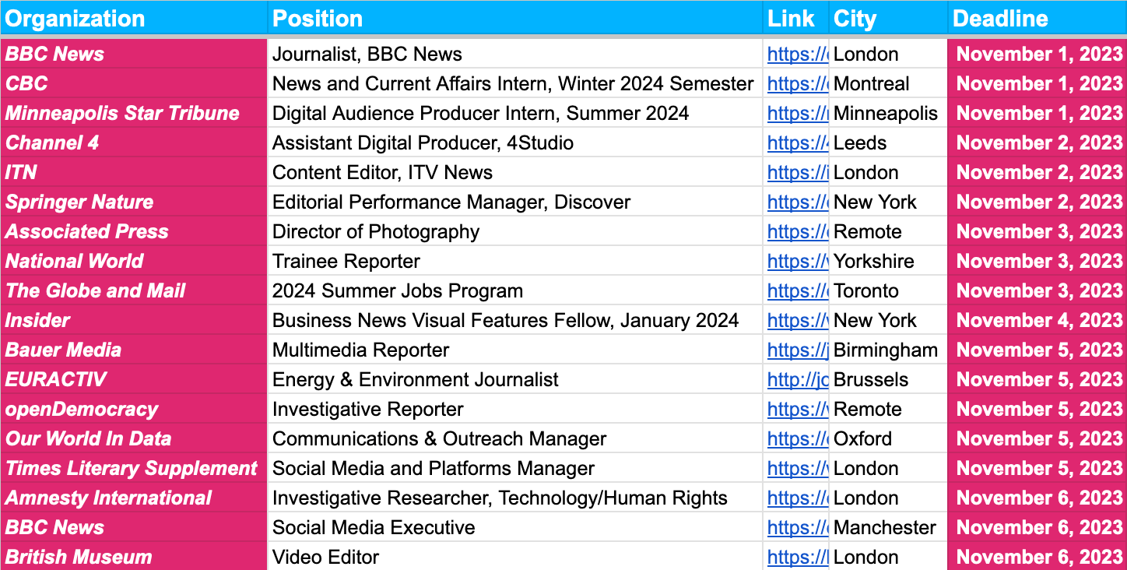1127x570 pixels.
Task: Select the Link column header
Action: click(x=791, y=18)
